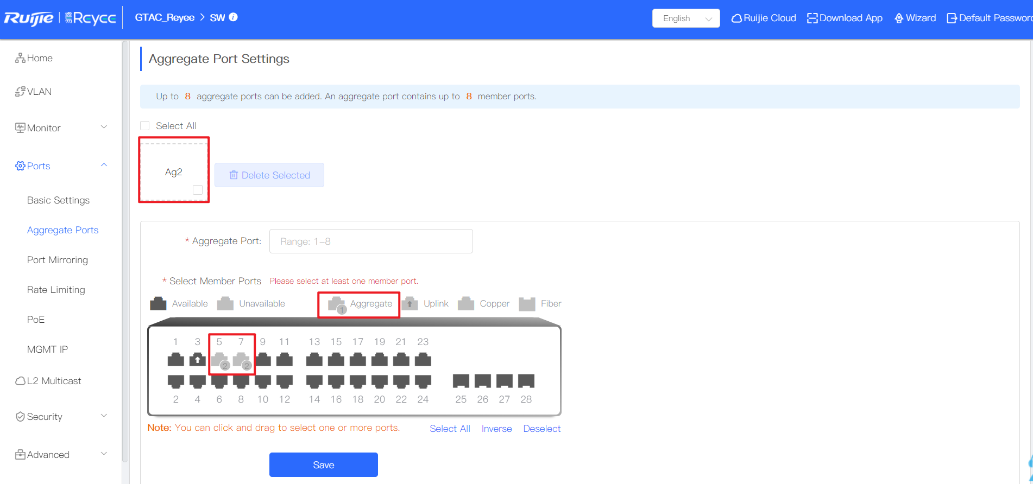Viewport: 1033px width, 484px height.
Task: Expand the Monitor menu
Action: click(x=61, y=128)
